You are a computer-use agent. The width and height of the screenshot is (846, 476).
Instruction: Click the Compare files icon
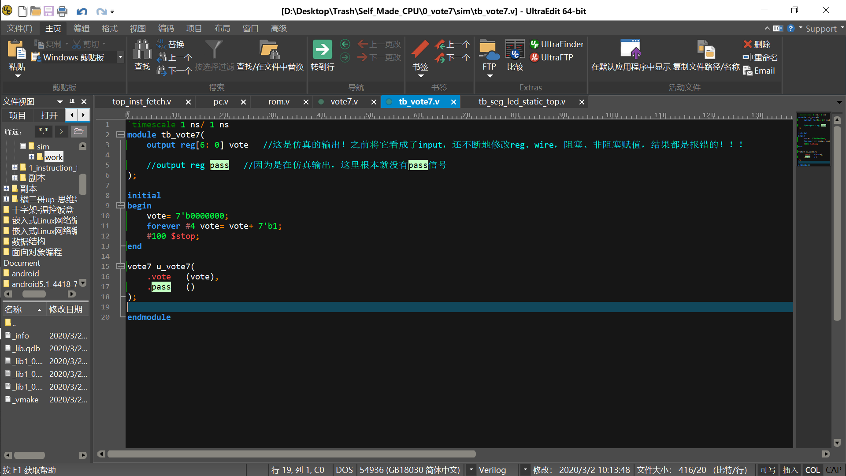(515, 50)
